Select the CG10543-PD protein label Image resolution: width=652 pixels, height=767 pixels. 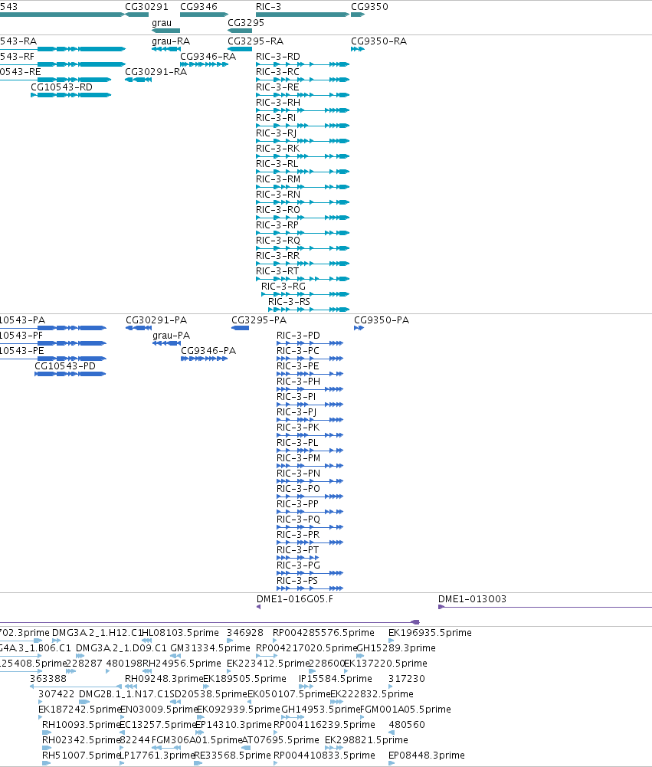click(65, 366)
